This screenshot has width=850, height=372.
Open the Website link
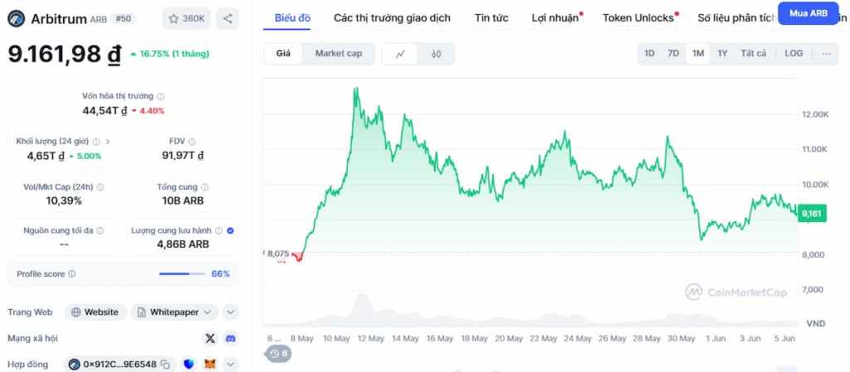coord(95,312)
